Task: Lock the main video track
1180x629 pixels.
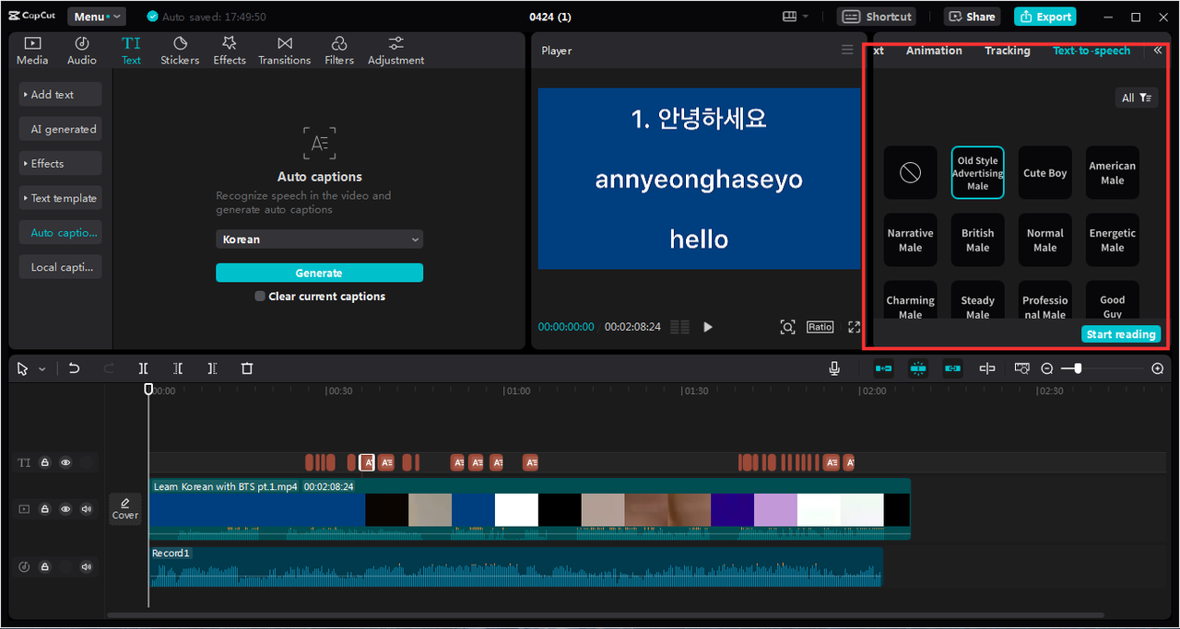Action: tap(44, 508)
